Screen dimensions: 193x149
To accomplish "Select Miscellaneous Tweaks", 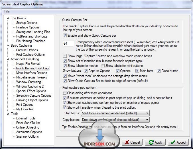I will click(x=32, y=77).
